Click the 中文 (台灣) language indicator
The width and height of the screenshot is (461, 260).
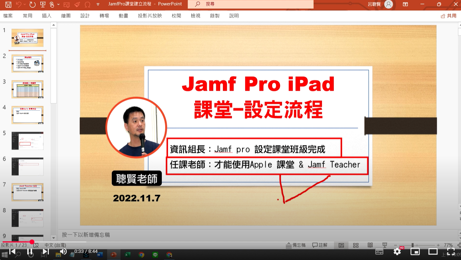point(55,245)
